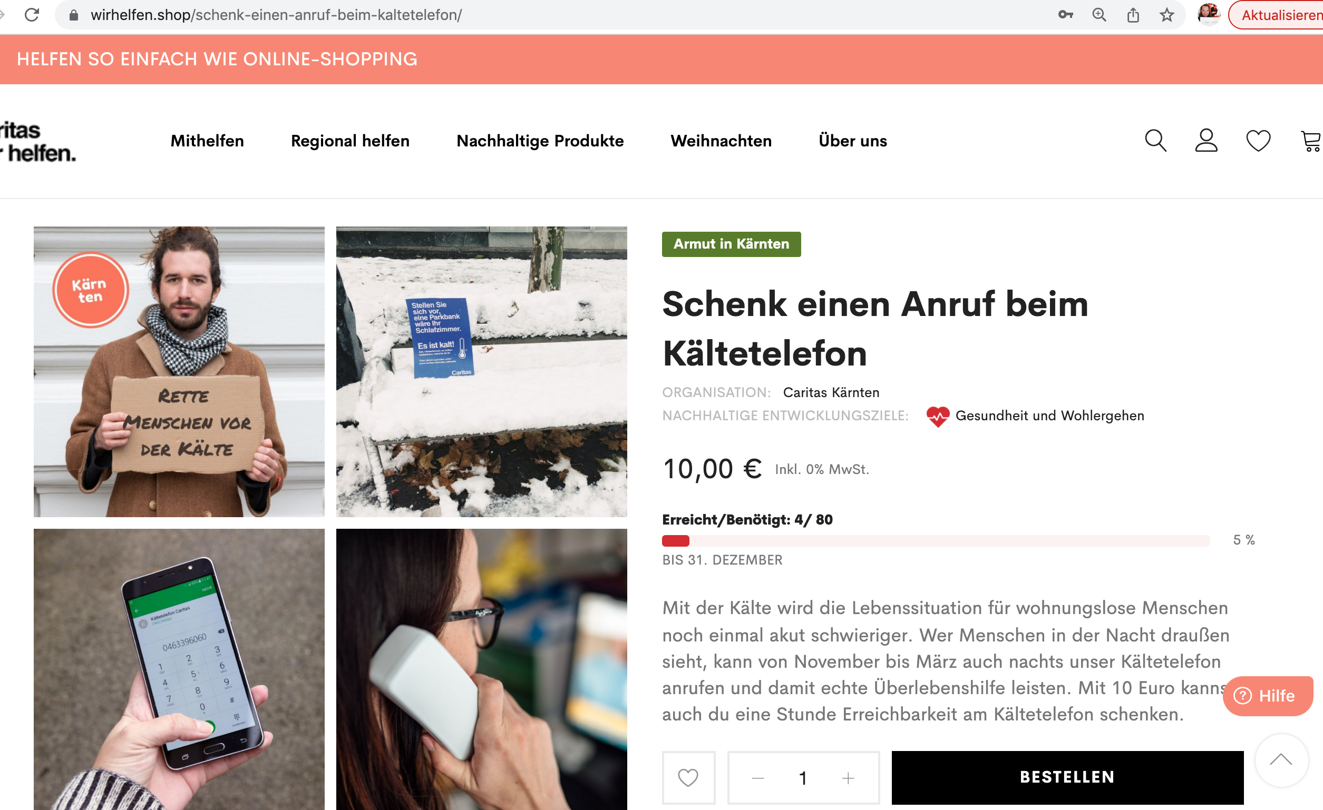Increase quantity with the plus button

pos(848,778)
